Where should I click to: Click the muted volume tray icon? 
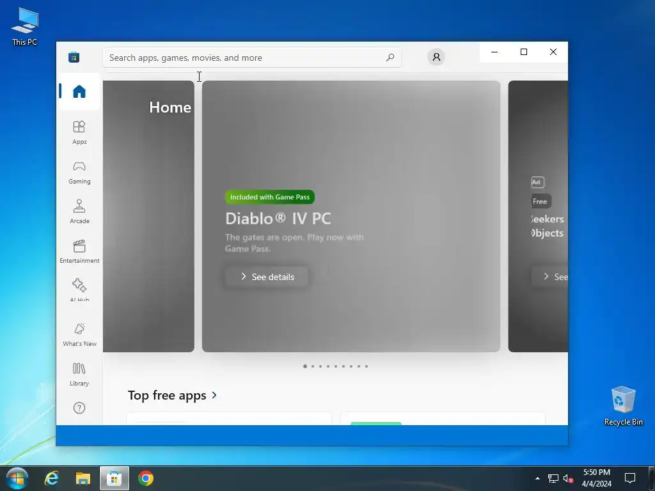tap(568, 478)
